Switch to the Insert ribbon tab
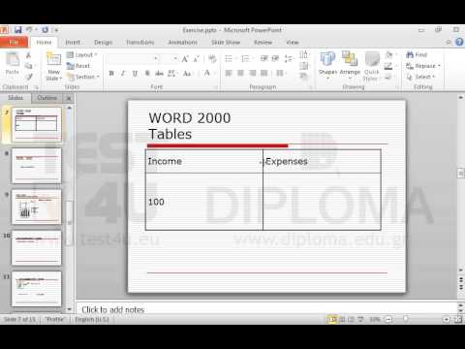The image size is (465, 349). click(73, 43)
